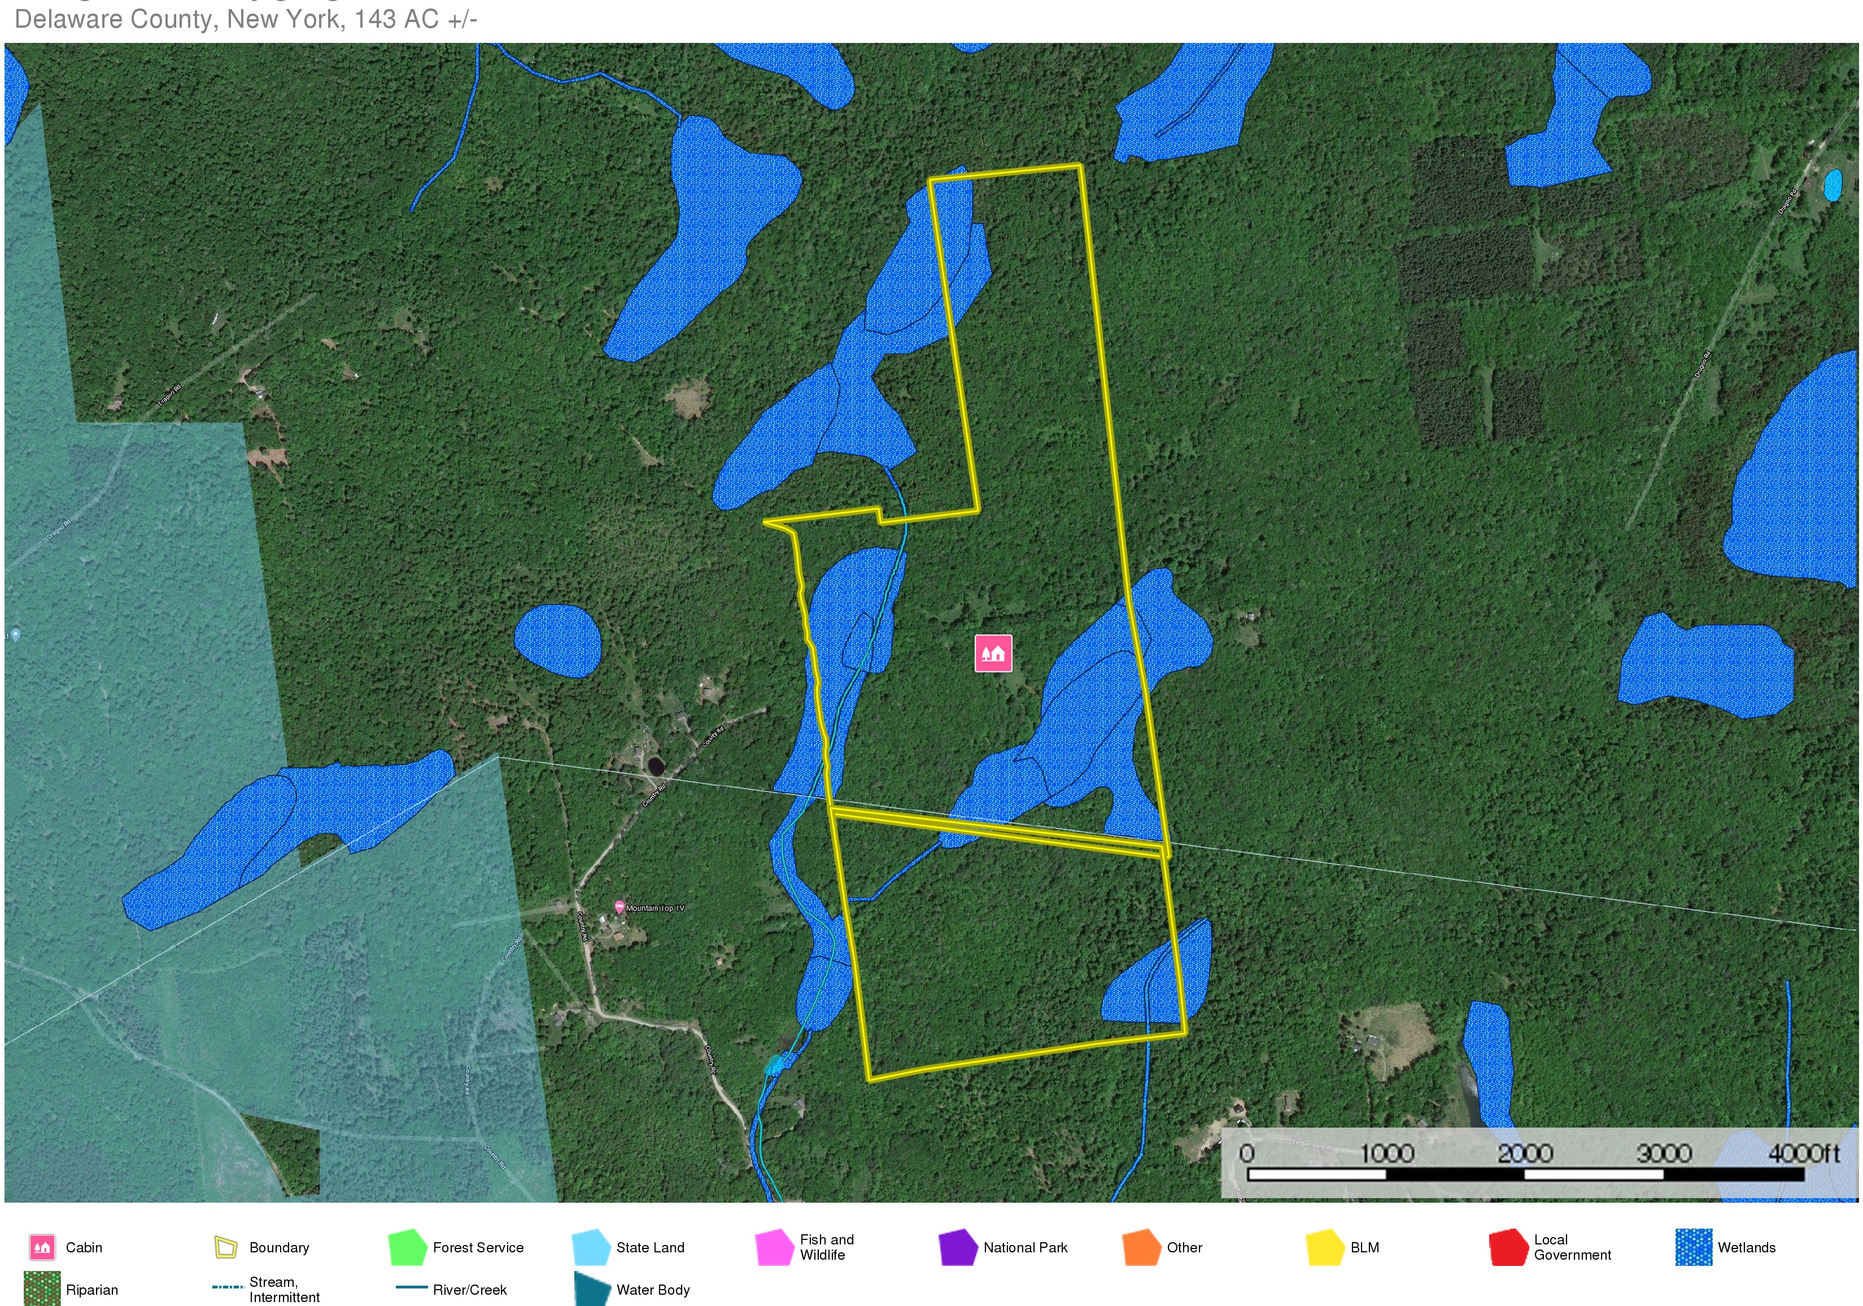Viewport: 1863px width, 1306px height.
Task: Click the yellow BLM legend icon
Action: click(x=1325, y=1247)
